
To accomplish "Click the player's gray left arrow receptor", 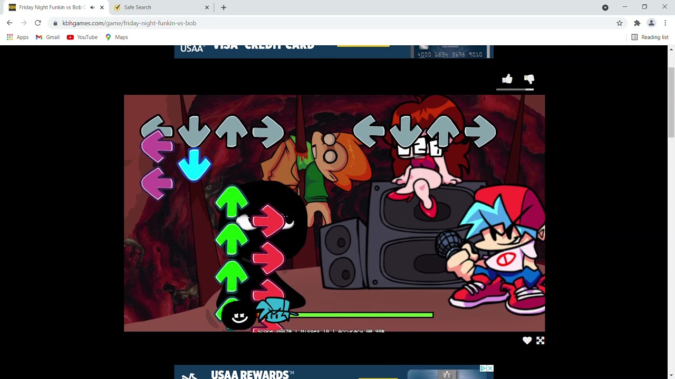I will tap(369, 131).
